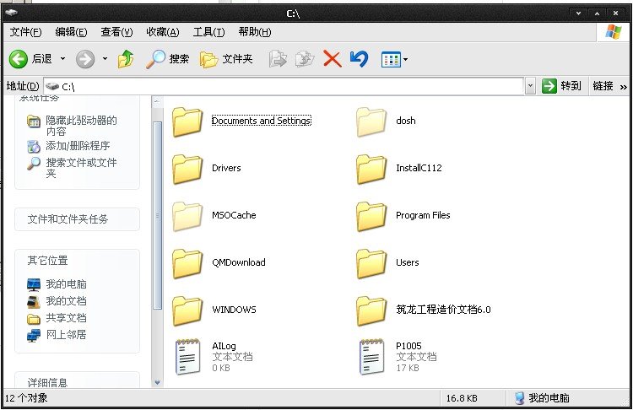Click the 转到 Go button
The image size is (633, 410).
click(561, 86)
